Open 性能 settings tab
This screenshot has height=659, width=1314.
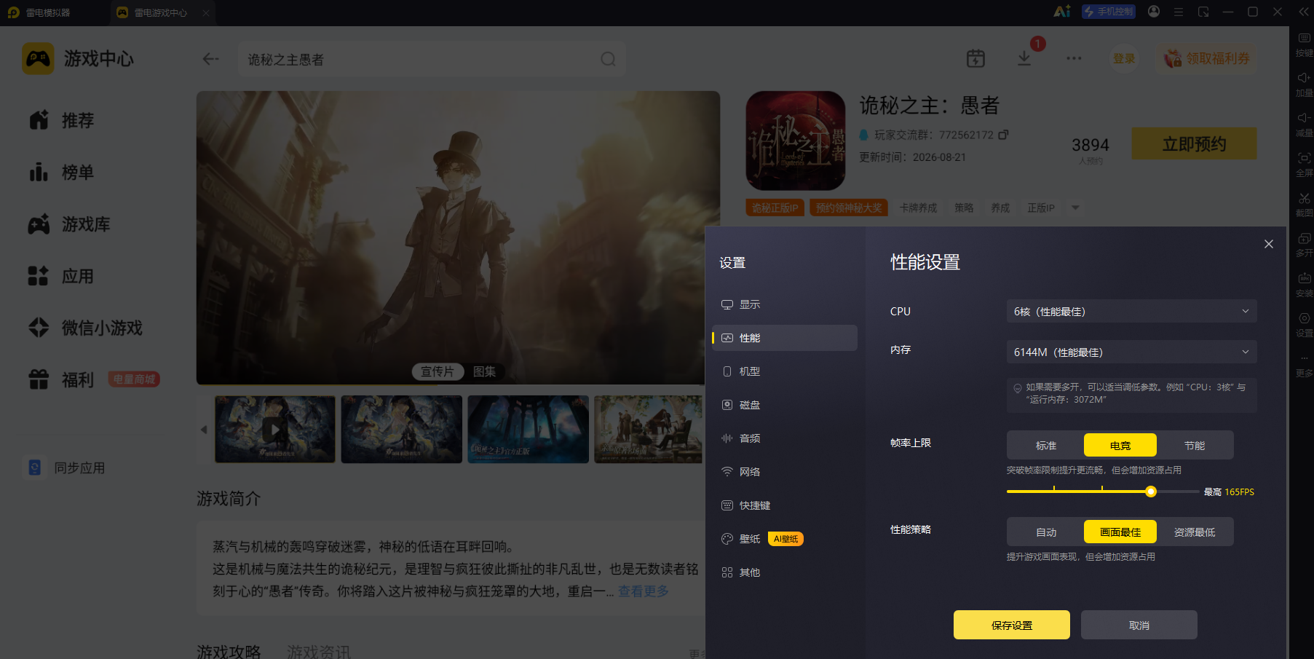coord(785,338)
